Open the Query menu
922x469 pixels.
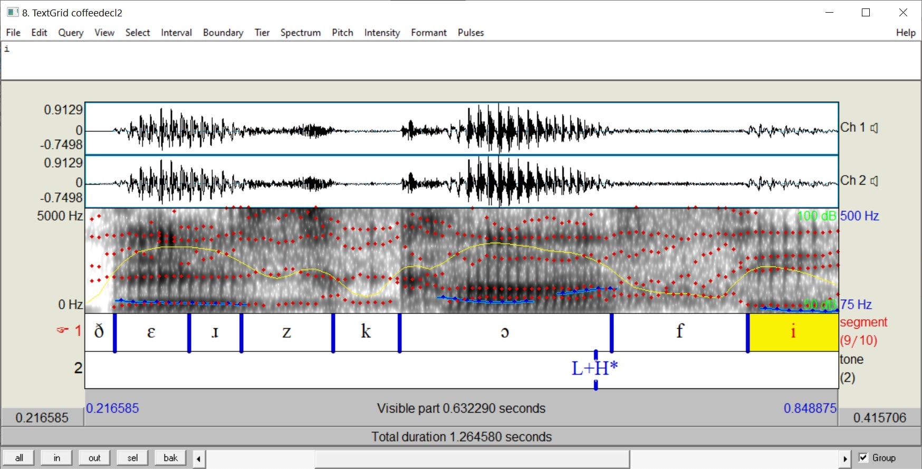71,33
